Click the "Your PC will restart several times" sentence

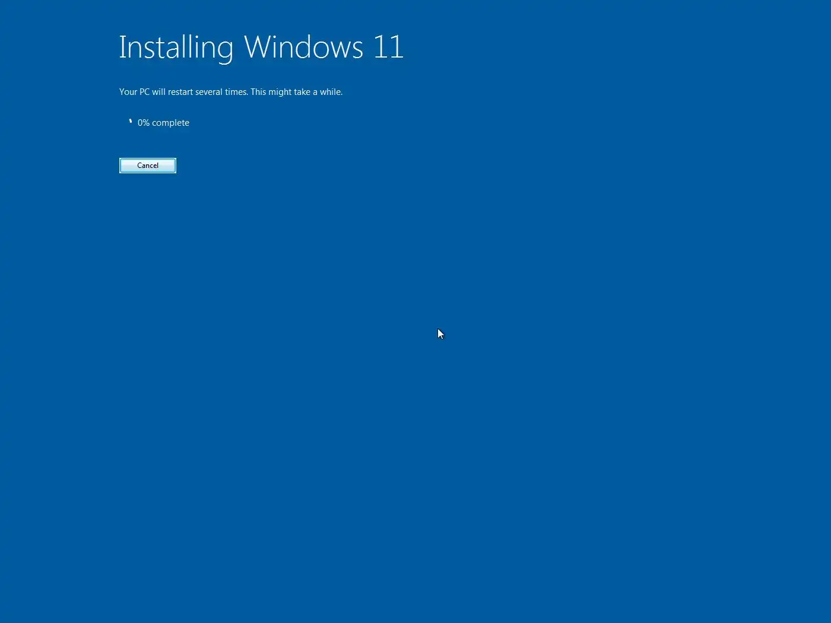coord(183,92)
